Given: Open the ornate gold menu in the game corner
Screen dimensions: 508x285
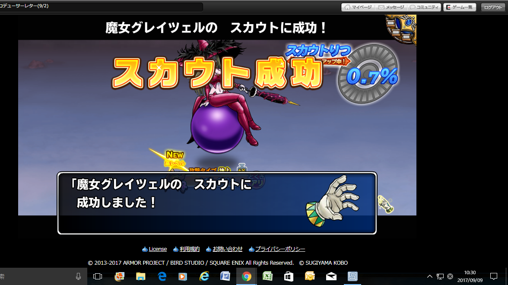Looking at the screenshot, I should (402, 29).
